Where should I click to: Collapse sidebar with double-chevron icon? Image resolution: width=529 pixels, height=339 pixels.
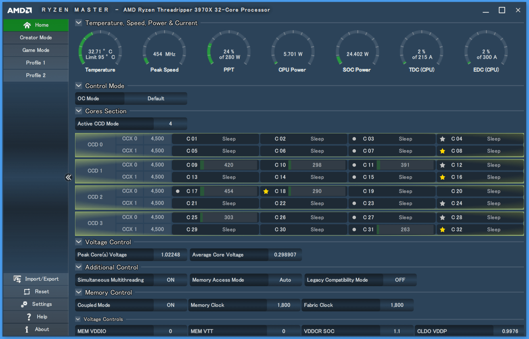tap(68, 177)
